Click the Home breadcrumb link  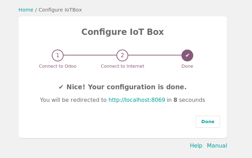coord(26,10)
